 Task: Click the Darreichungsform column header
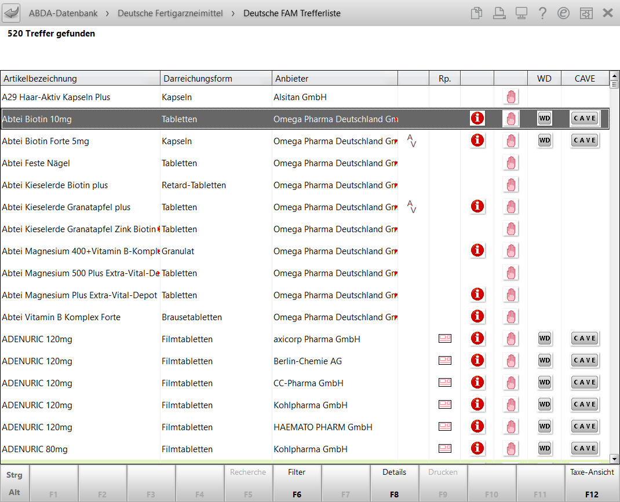tap(216, 79)
